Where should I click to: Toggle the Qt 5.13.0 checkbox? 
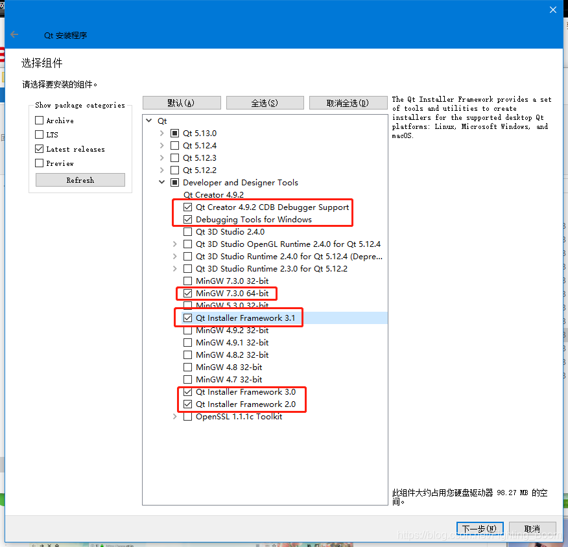[x=174, y=134]
